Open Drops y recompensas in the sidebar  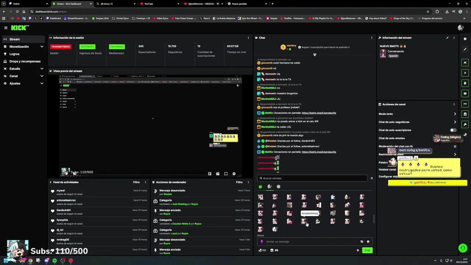click(x=23, y=61)
